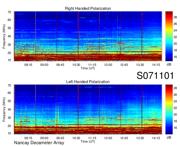
Task: Click the S071101 observation label
Action: coord(155,76)
